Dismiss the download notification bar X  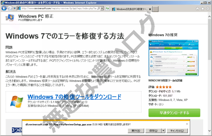[187, 124]
